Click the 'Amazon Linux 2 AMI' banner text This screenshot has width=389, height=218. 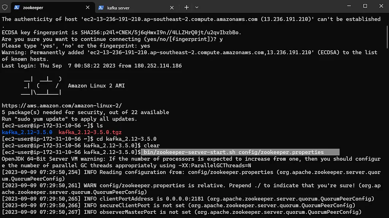96,86
